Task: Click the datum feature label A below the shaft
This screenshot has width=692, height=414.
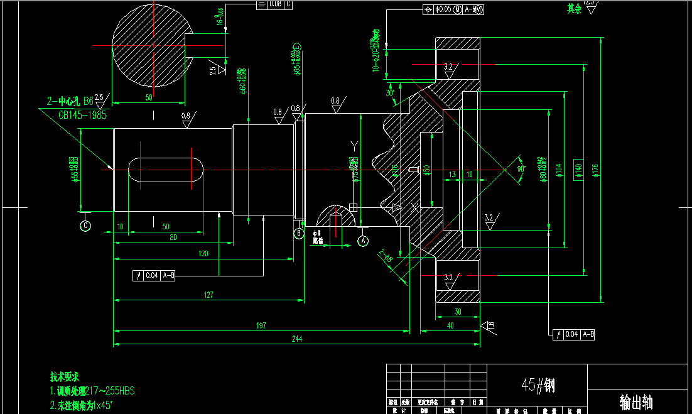Action: click(362, 241)
